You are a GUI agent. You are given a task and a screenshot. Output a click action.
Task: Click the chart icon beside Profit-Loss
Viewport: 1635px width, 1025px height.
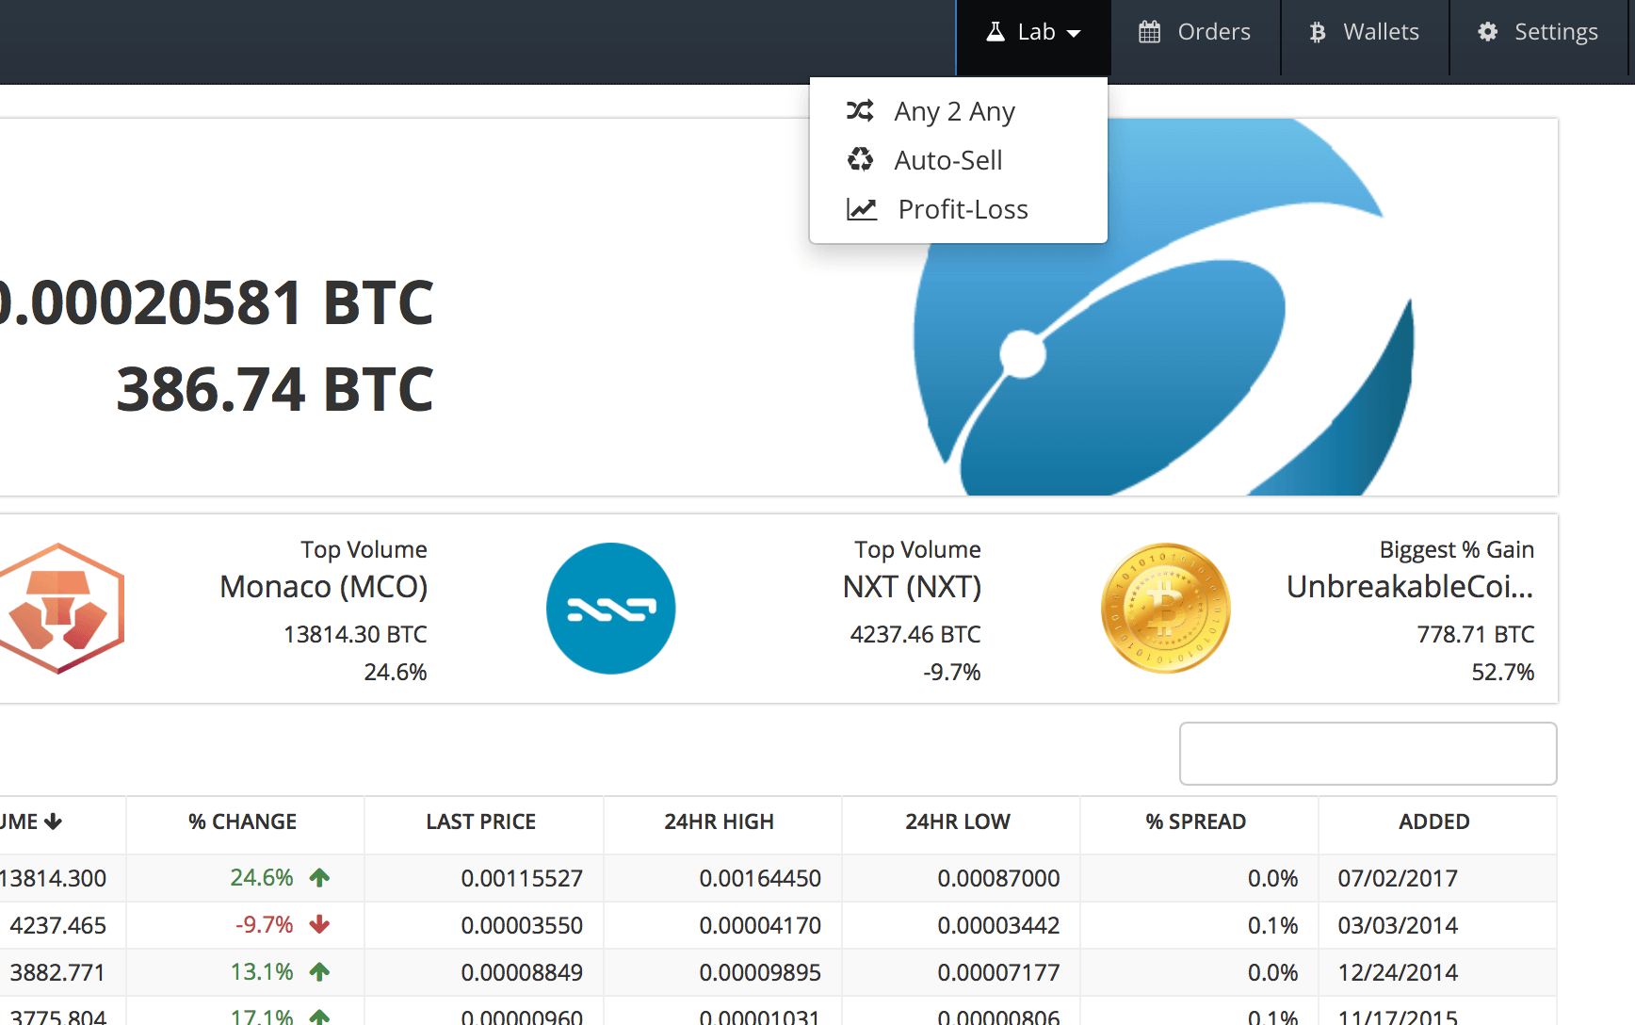click(861, 209)
